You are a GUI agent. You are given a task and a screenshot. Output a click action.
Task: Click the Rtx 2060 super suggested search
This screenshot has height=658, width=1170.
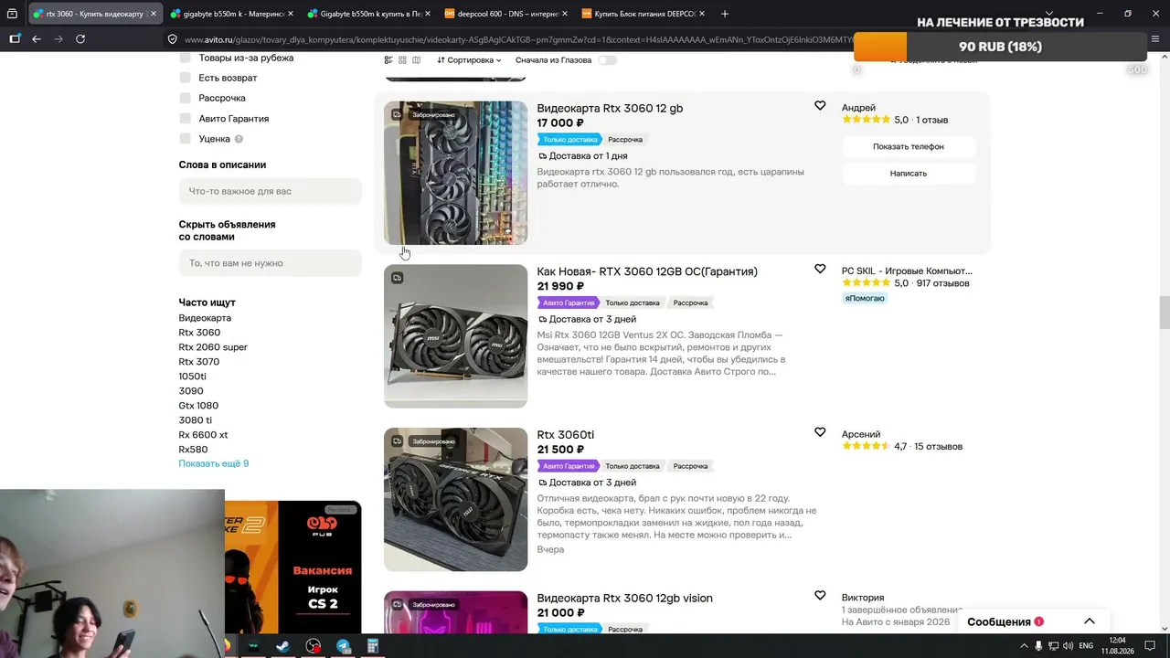point(213,347)
